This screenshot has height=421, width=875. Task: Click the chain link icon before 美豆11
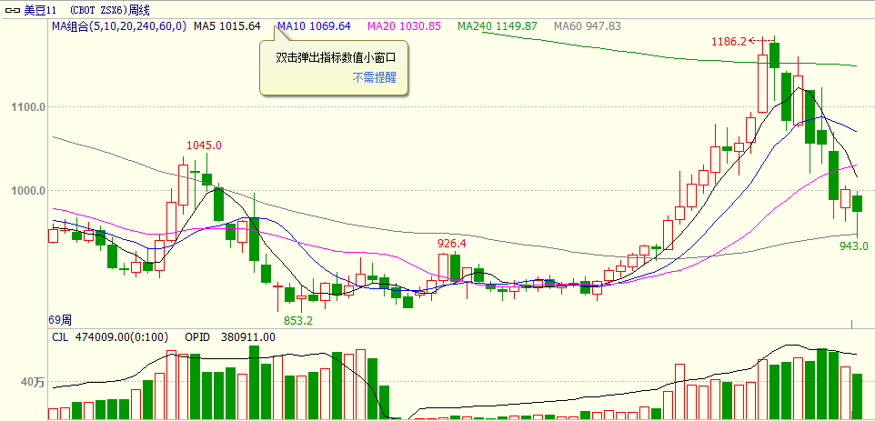click(12, 10)
